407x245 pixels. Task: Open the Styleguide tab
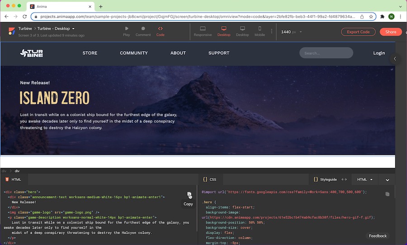[x=325, y=179]
